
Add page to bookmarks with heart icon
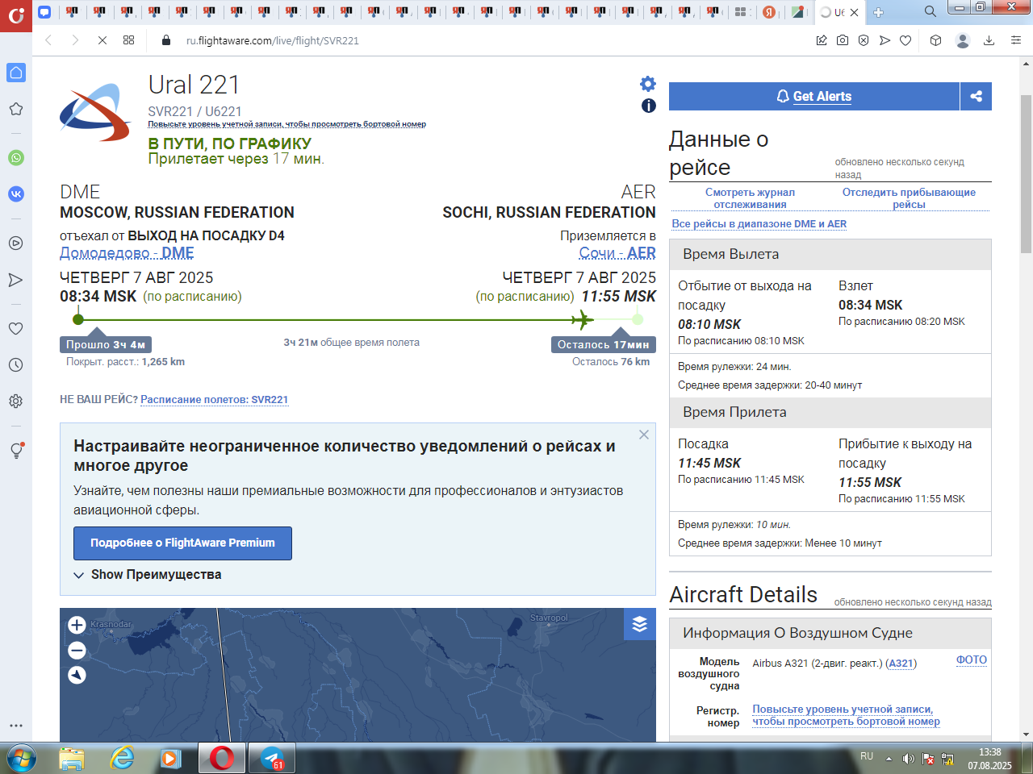click(x=905, y=40)
